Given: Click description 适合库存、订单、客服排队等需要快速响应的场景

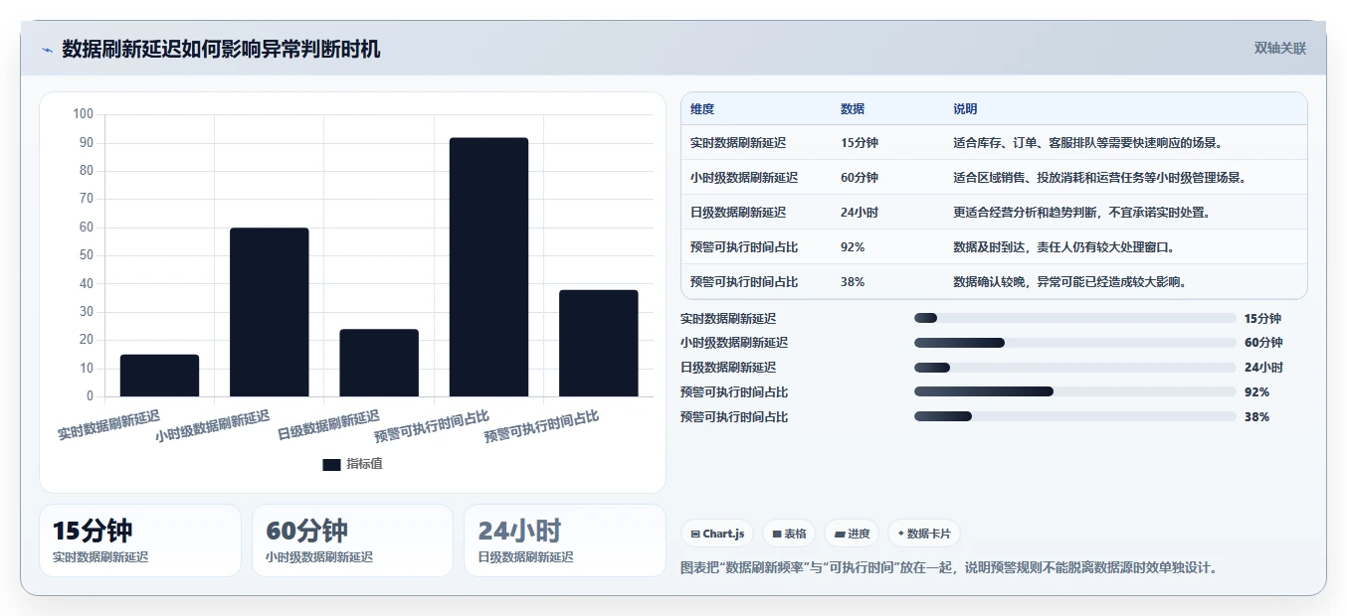Looking at the screenshot, I should coord(1087,143).
